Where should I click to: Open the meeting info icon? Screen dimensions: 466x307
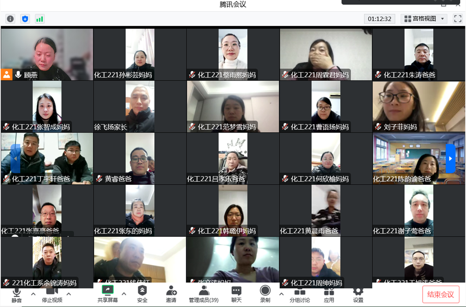[x=10, y=19]
